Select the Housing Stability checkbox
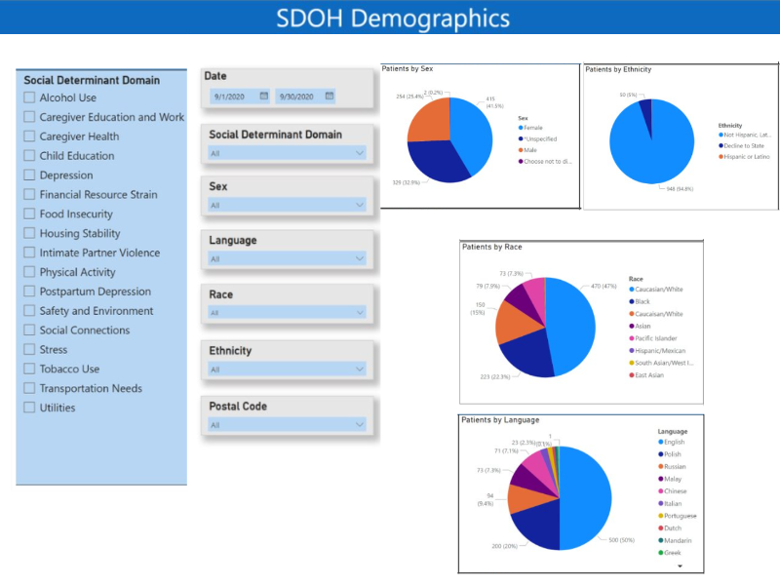780x585 pixels. click(29, 233)
